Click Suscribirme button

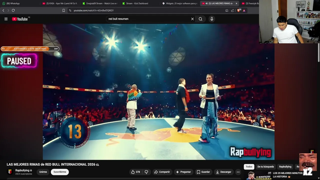[x=60, y=172]
